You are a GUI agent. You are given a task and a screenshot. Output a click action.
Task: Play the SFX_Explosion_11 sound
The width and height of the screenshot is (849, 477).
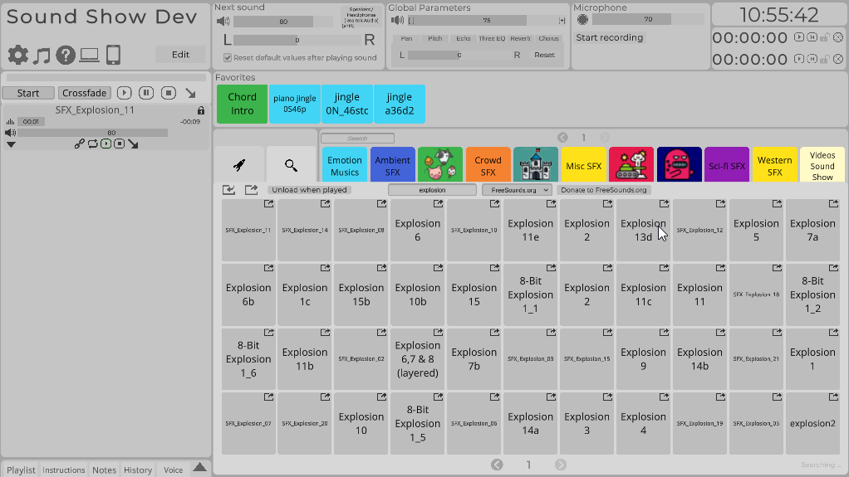coord(106,144)
